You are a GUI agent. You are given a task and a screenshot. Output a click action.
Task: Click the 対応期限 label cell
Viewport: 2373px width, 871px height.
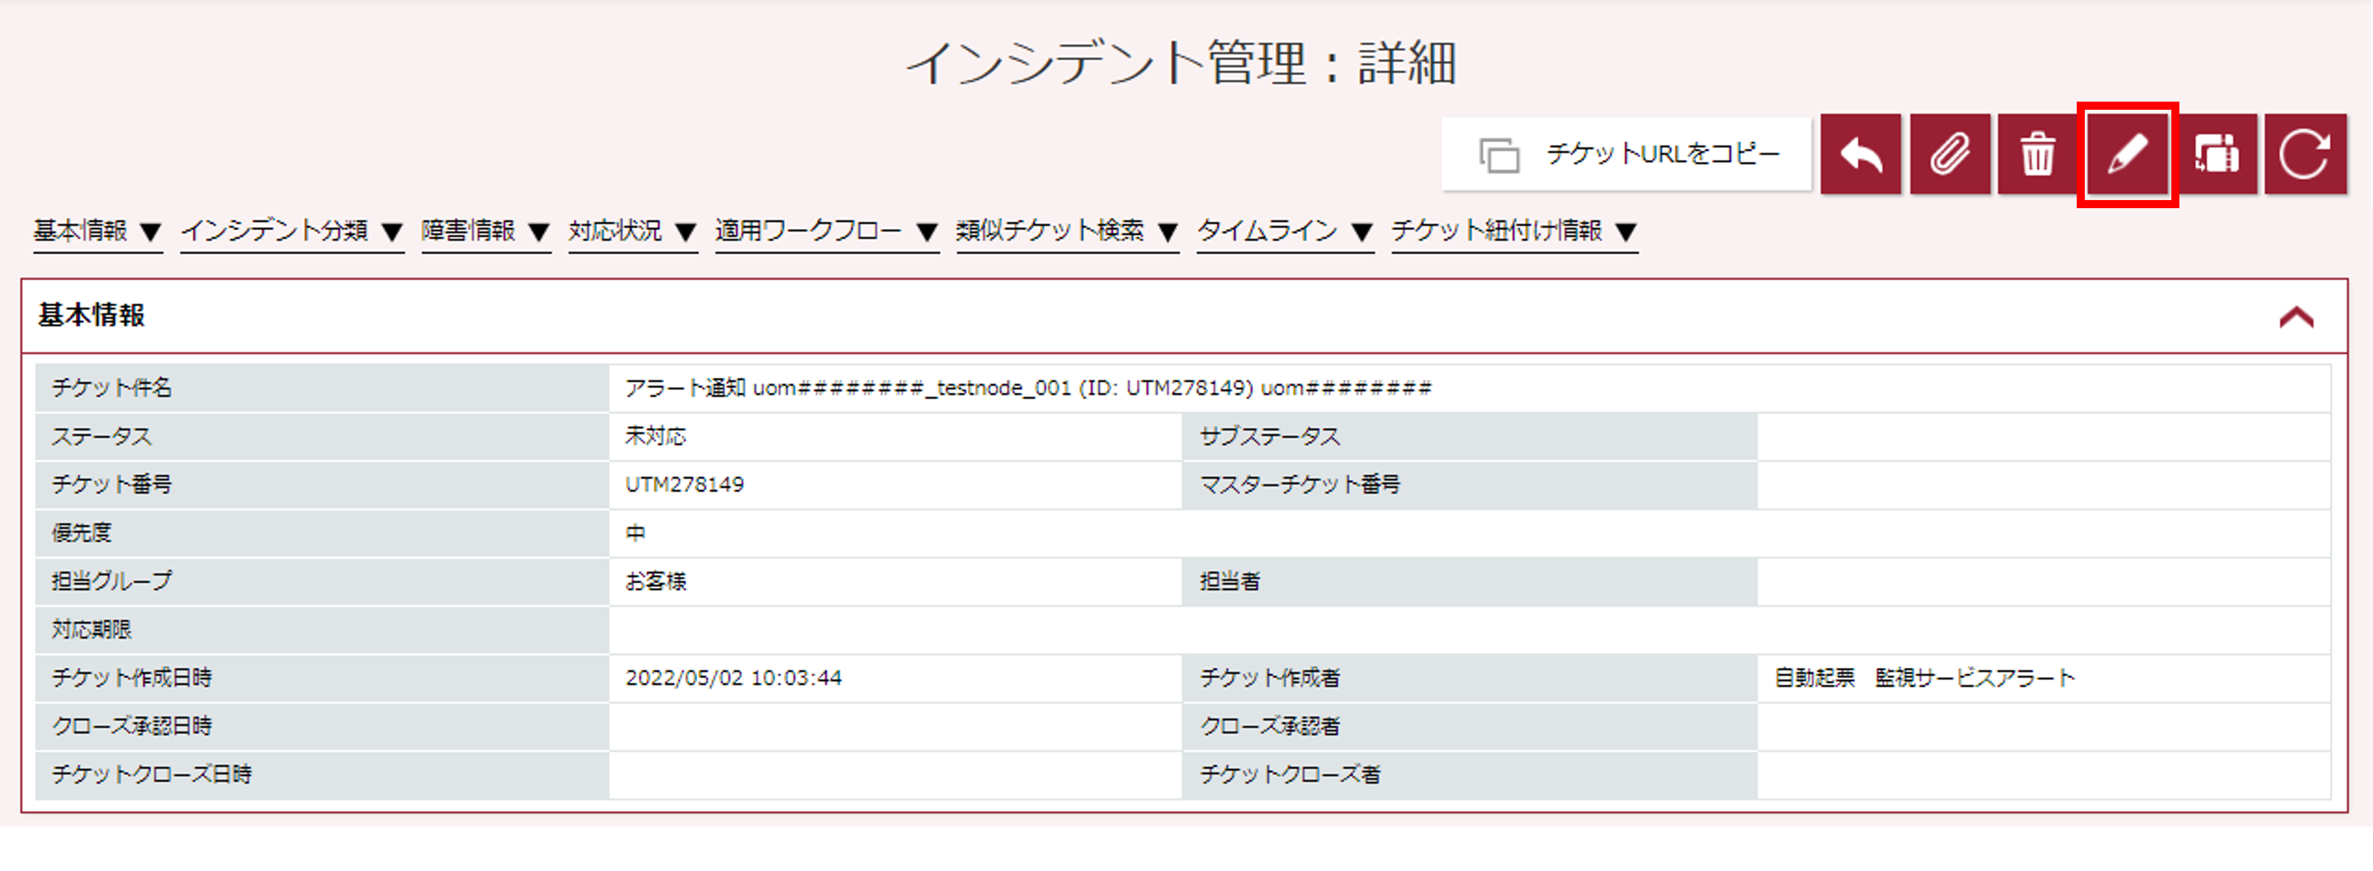pos(322,630)
